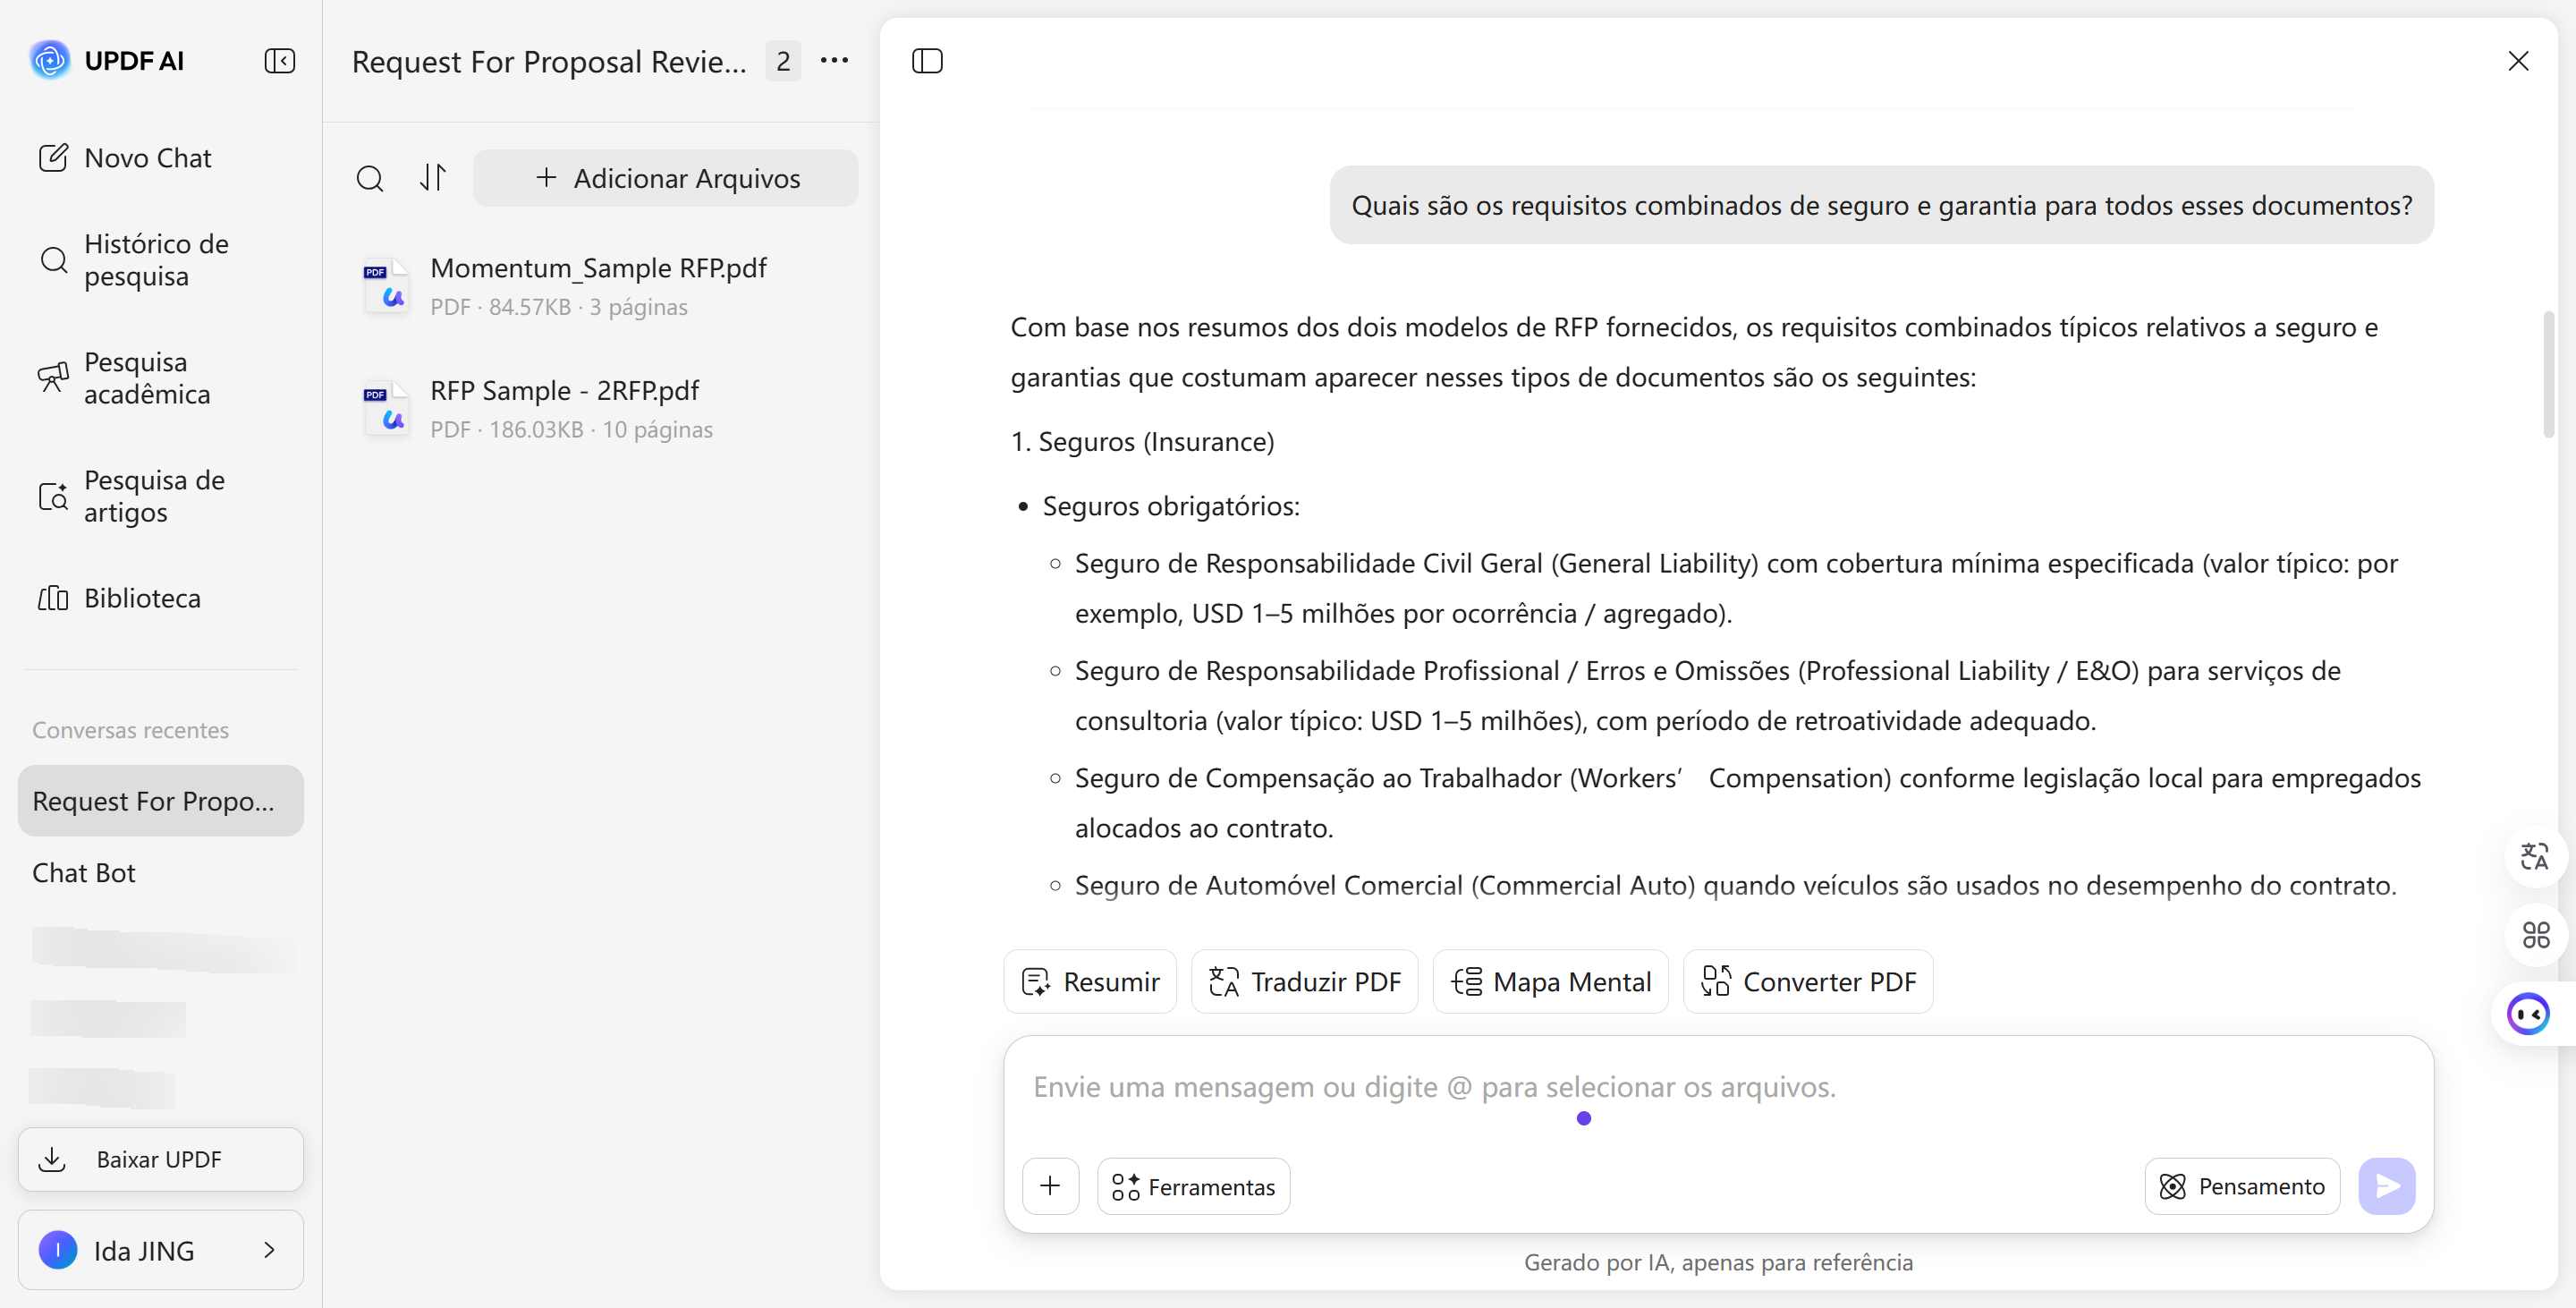2576x1308 pixels.
Task: Click Adicionar Arquivos button
Action: 666,178
